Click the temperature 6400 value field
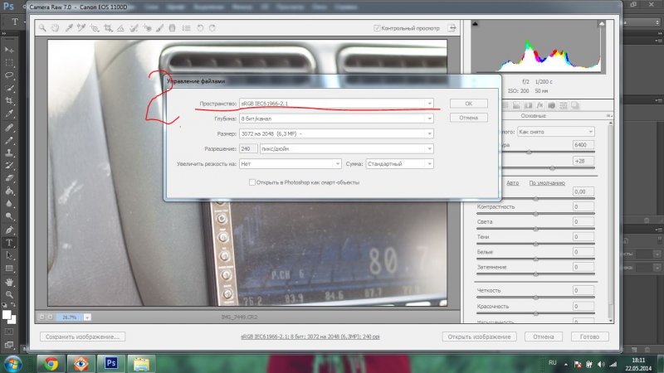This screenshot has height=373, width=664. (x=583, y=144)
